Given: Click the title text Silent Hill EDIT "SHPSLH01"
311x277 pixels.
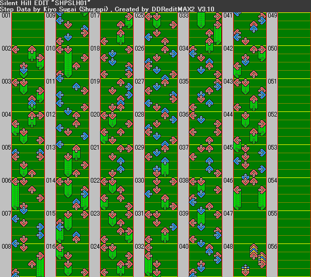Looking at the screenshot, I should pyautogui.click(x=45, y=3).
